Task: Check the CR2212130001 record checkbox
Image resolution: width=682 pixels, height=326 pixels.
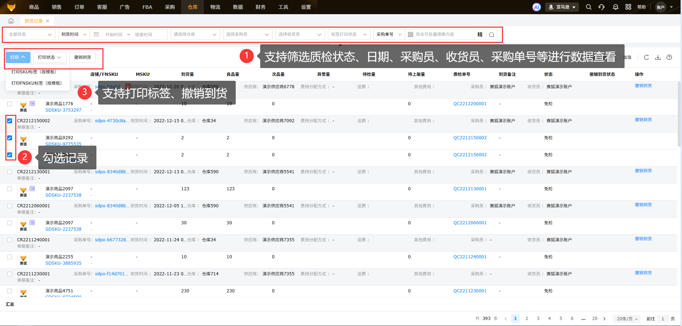Action: [x=10, y=172]
